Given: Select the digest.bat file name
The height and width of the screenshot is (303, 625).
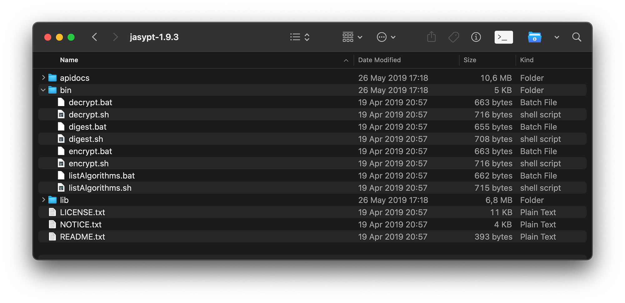Looking at the screenshot, I should (x=87, y=127).
